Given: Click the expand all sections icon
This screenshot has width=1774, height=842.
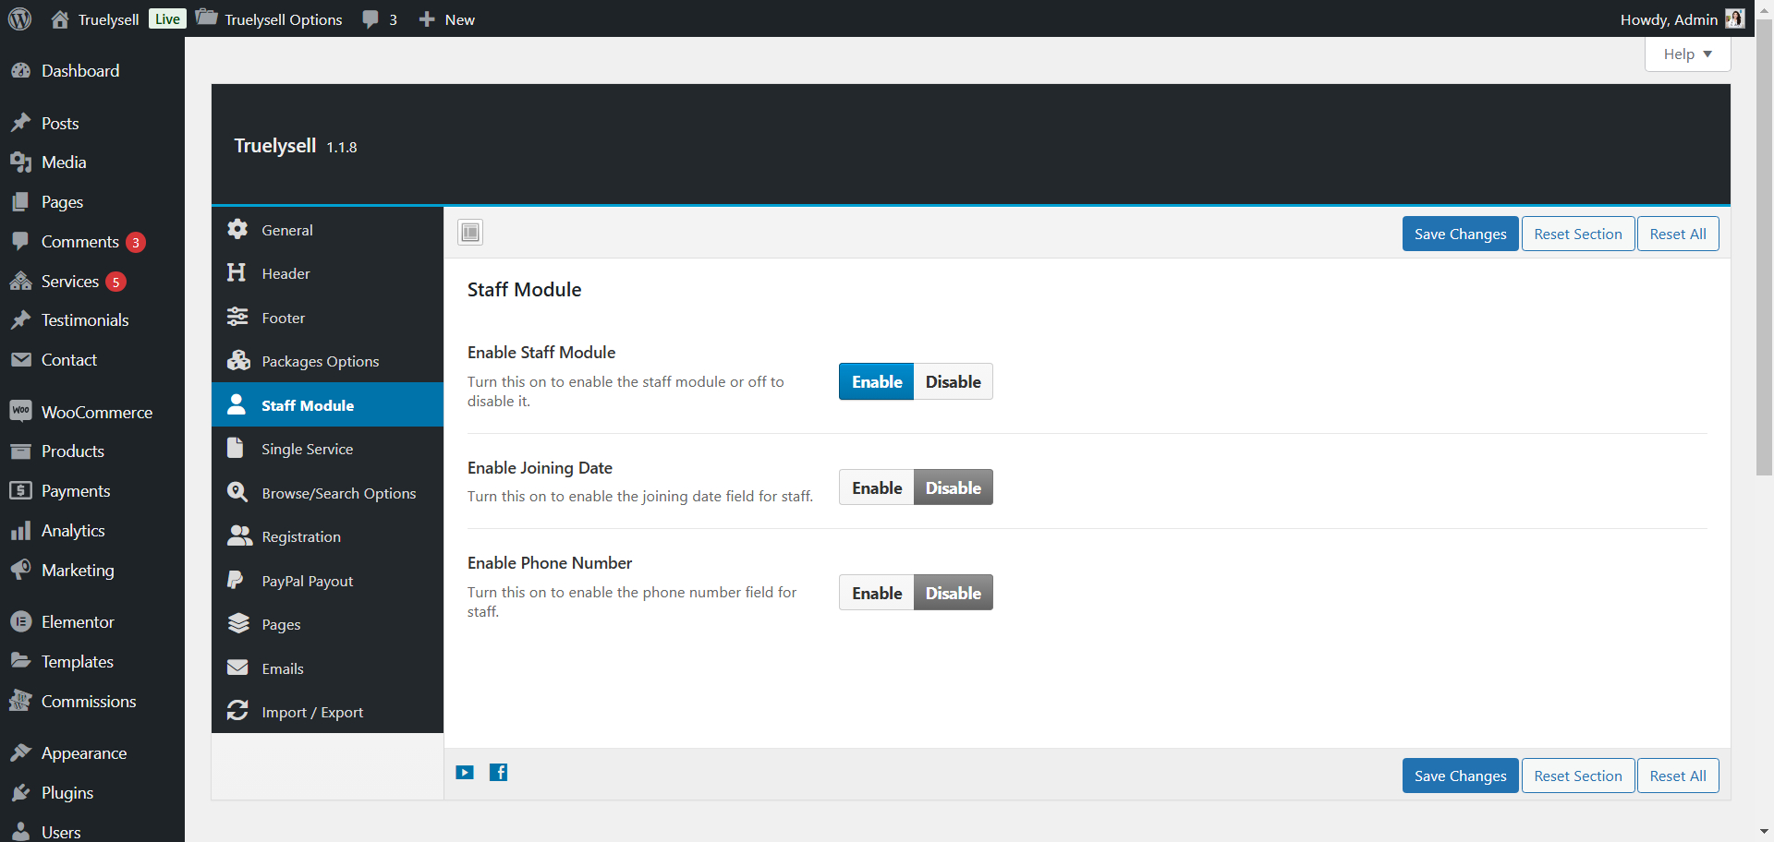Looking at the screenshot, I should [x=470, y=232].
